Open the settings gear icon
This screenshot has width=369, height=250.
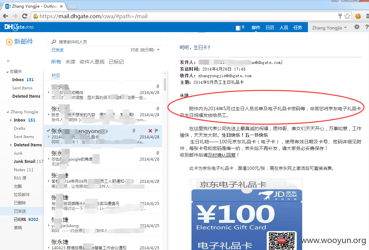[357, 27]
